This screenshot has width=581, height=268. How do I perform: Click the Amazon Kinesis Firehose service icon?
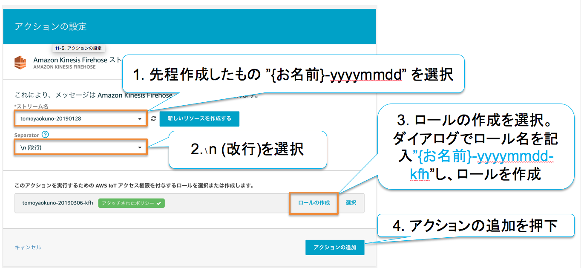pos(21,62)
